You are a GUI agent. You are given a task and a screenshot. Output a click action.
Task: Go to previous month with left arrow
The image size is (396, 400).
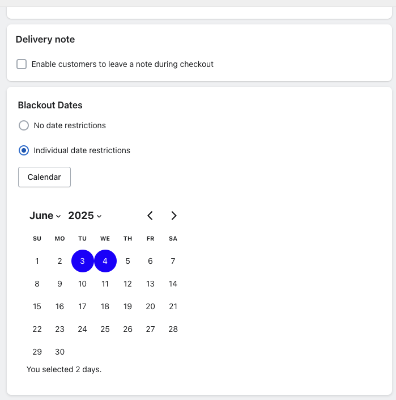[x=150, y=216]
